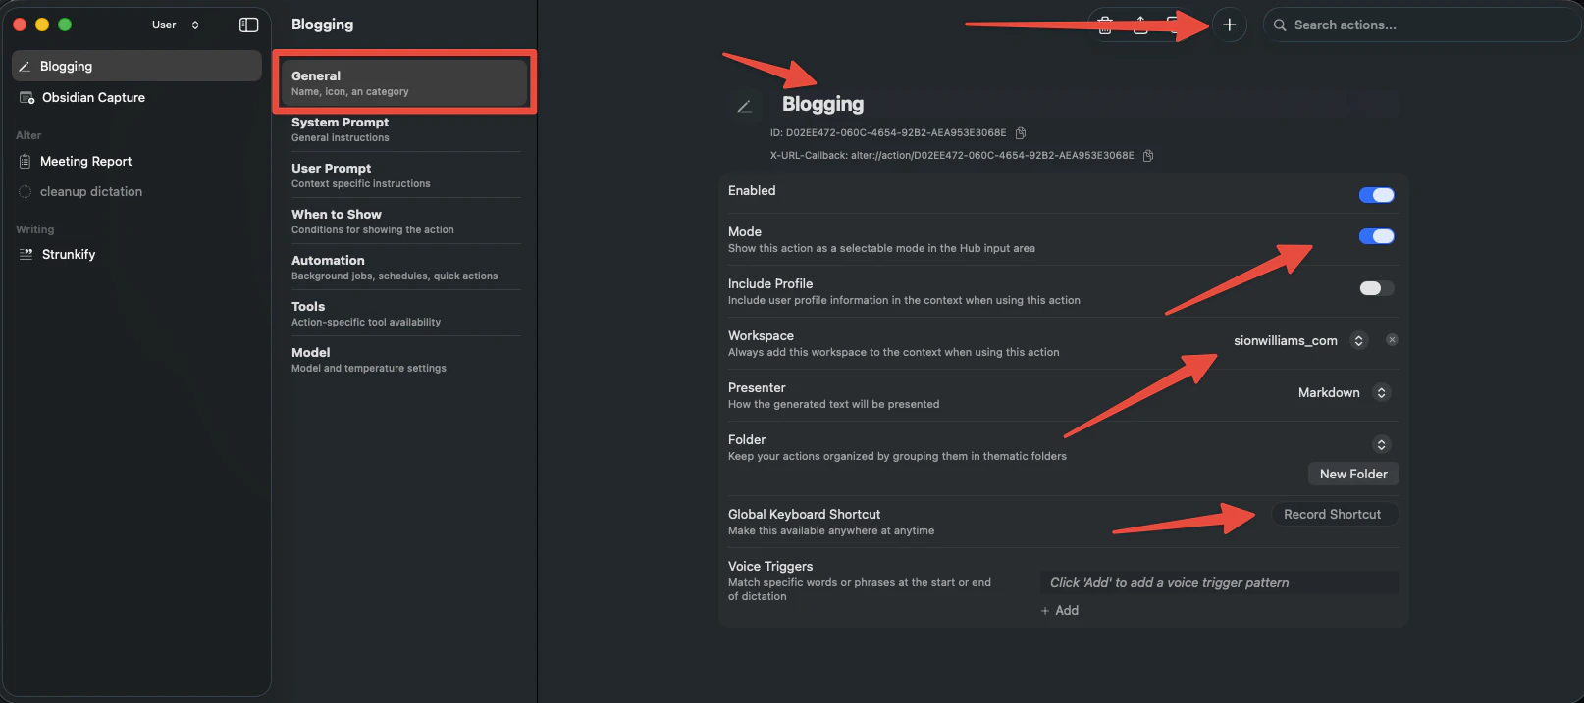Image resolution: width=1584 pixels, height=703 pixels.
Task: Copy the X-URL-Callback link icon
Action: (1147, 155)
